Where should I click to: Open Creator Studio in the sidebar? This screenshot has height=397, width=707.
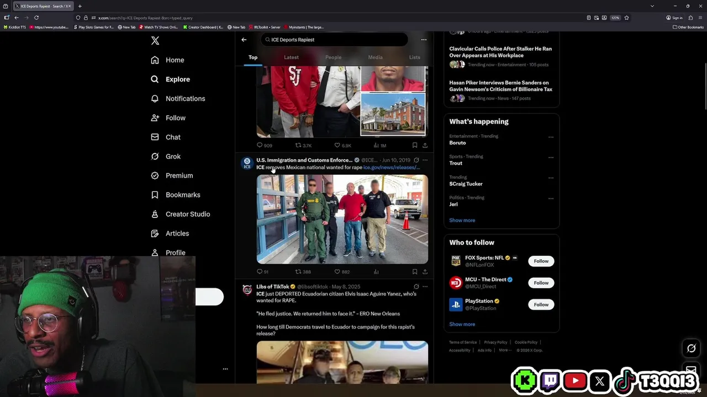(x=180, y=214)
